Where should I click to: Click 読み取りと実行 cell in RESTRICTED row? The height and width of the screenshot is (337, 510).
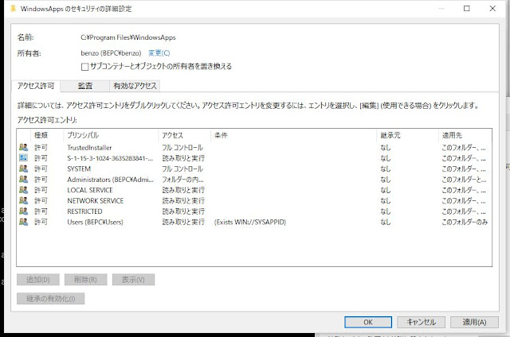(x=183, y=211)
